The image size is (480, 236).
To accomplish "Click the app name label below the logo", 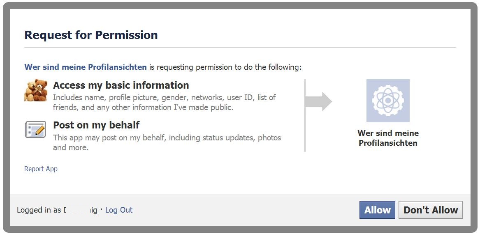I will (388, 138).
